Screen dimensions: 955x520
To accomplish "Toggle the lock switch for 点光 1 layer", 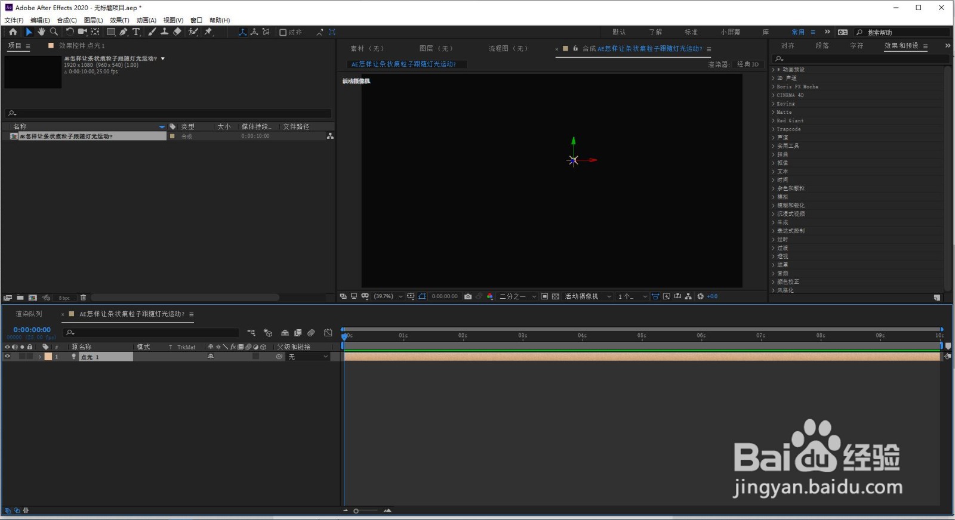I will point(30,357).
